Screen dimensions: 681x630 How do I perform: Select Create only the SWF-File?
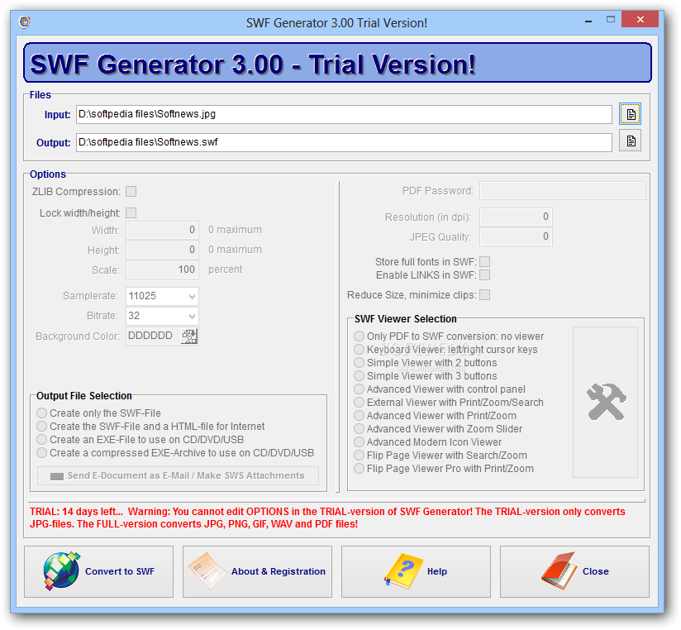click(98, 413)
